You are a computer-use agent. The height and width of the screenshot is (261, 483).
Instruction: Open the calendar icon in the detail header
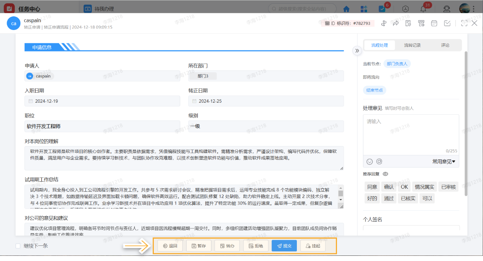[434, 23]
